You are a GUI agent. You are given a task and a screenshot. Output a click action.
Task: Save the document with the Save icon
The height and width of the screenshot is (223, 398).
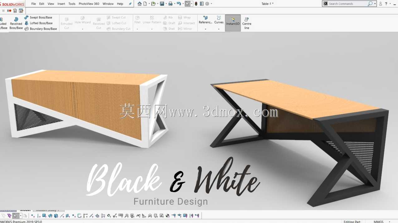pyautogui.click(x=162, y=4)
